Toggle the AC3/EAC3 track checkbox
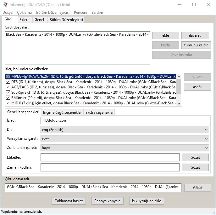The height and width of the screenshot is (215, 216). [x=8, y=87]
